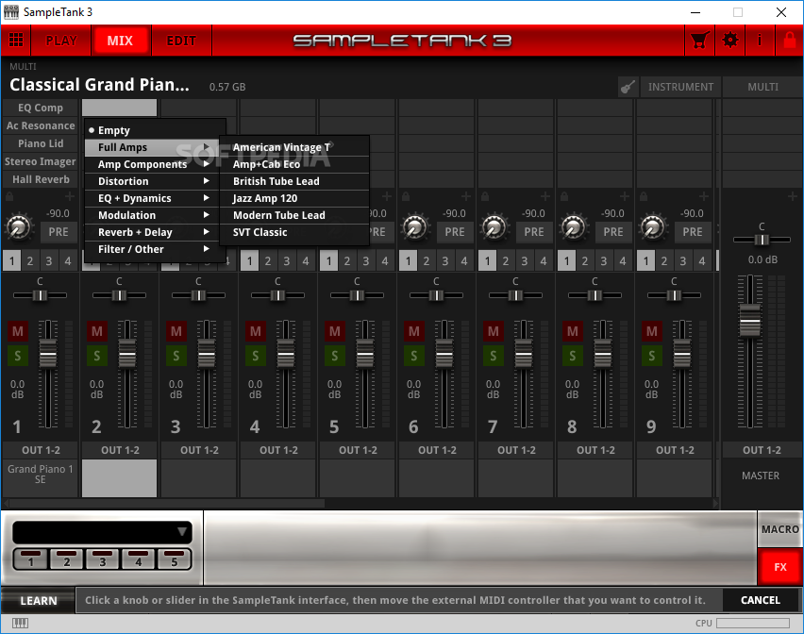
Task: Choose Jazz Amp 120
Action: pos(294,198)
